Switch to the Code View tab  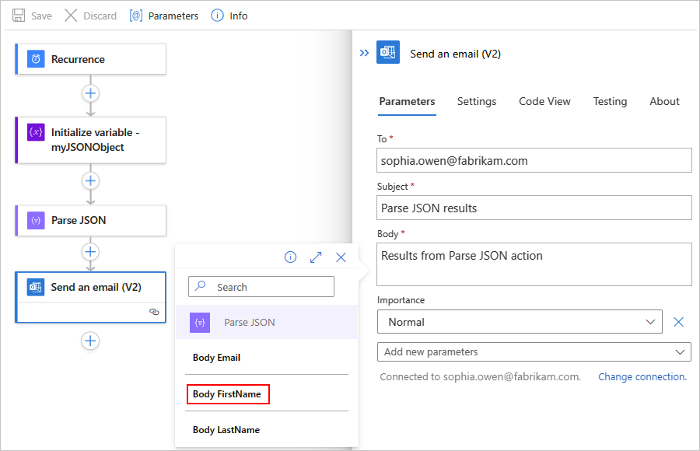[x=544, y=101]
